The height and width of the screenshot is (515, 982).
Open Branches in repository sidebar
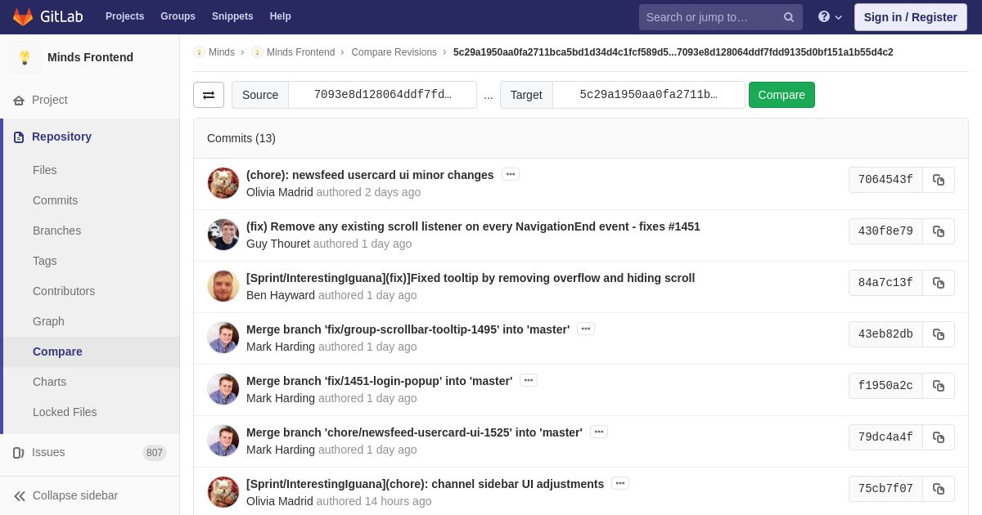click(x=56, y=231)
